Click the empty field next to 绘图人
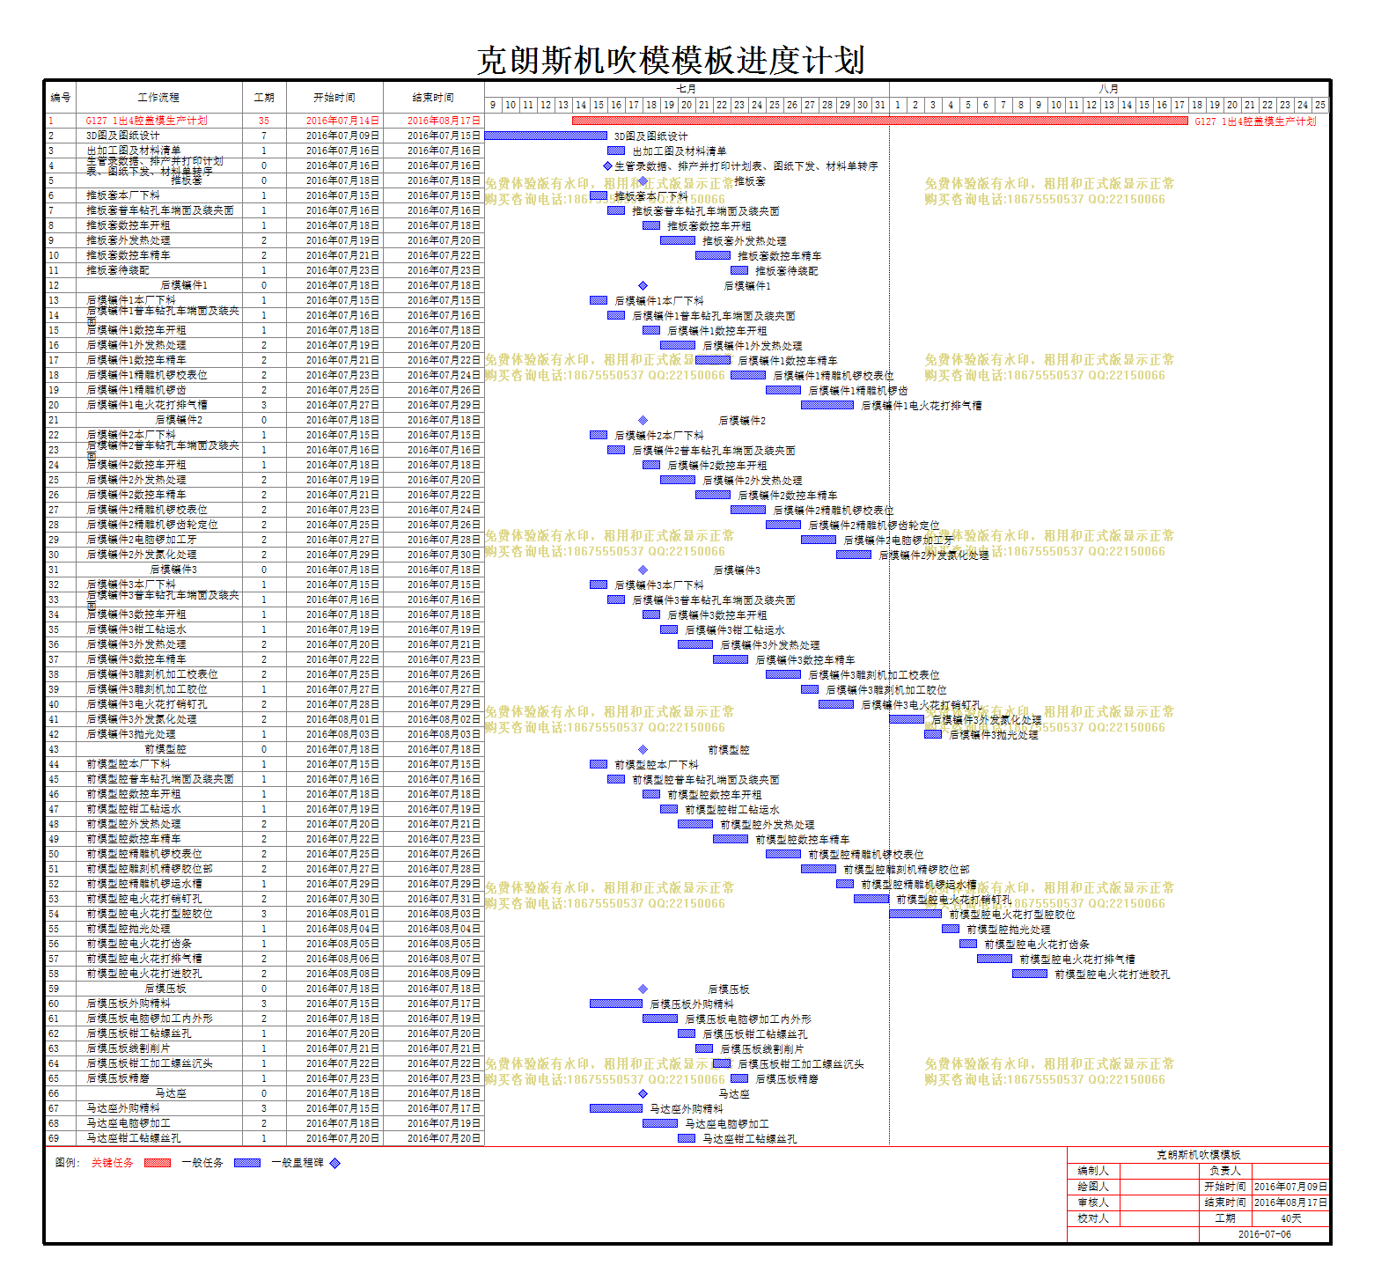Viewport: 1374px width, 1287px height. pyautogui.click(x=1160, y=1187)
